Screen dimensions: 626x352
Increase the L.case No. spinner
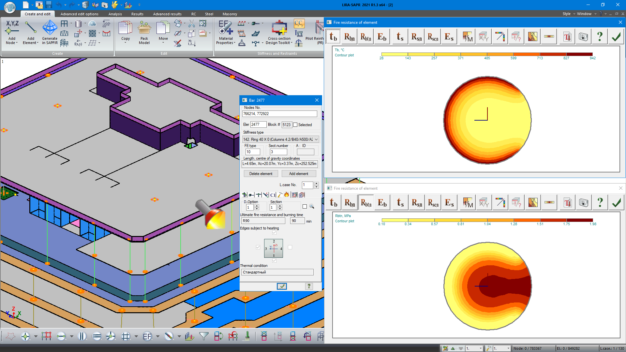[x=316, y=183]
